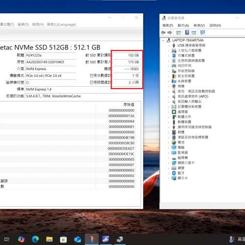Click the raw value 0000000004E198
This screenshot has height=245, width=245.
click(x=122, y=138)
